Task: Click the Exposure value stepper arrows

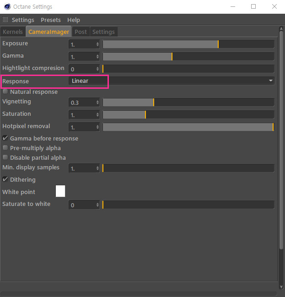Action: (97, 44)
